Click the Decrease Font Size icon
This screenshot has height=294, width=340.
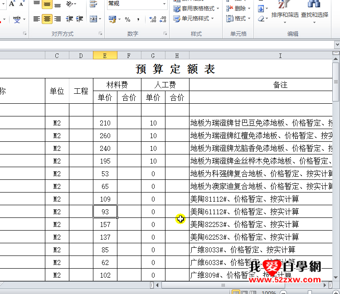(22, 4)
